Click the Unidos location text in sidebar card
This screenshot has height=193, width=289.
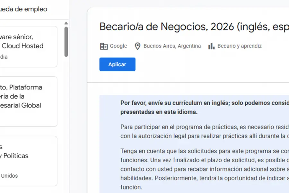tap(9, 176)
